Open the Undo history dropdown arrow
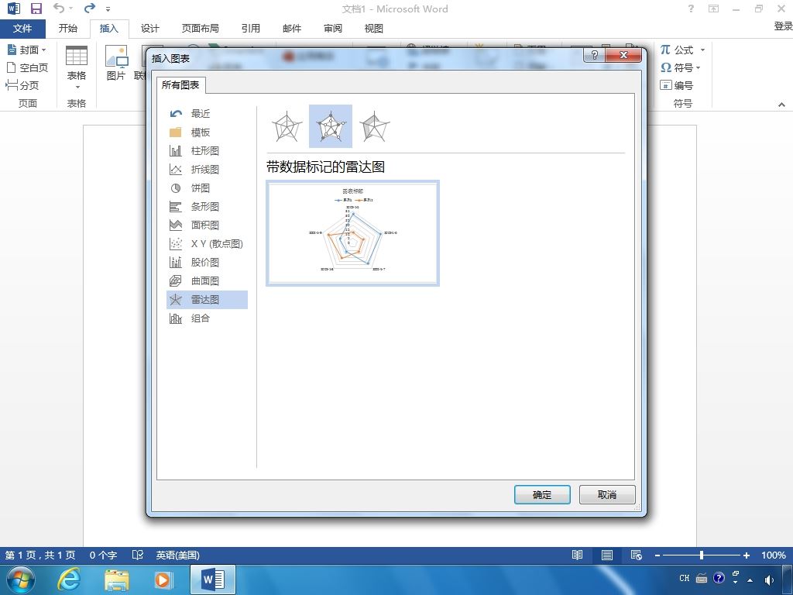This screenshot has width=793, height=595. (x=70, y=9)
